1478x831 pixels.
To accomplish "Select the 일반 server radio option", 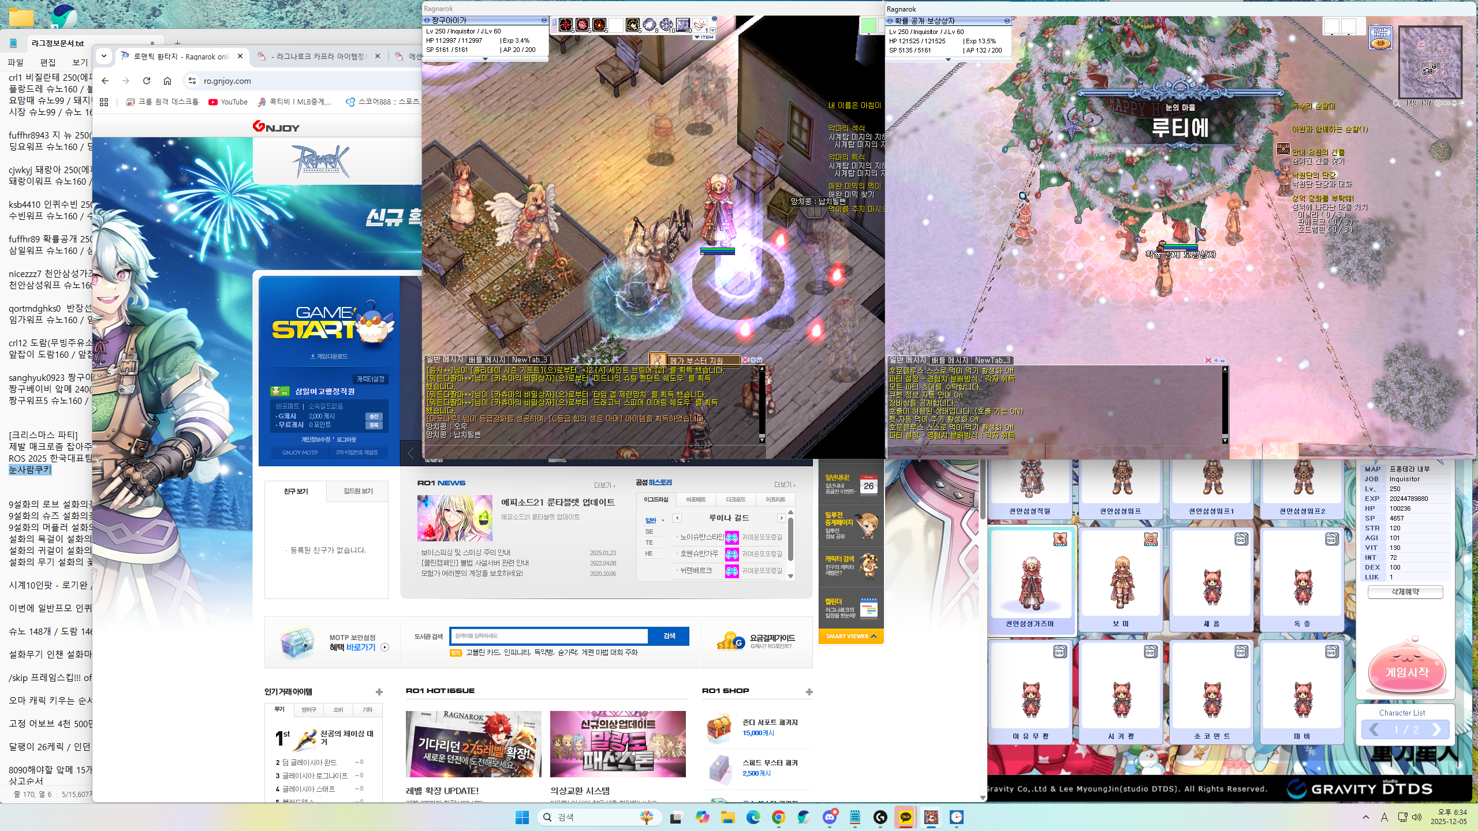I will pyautogui.click(x=651, y=521).
